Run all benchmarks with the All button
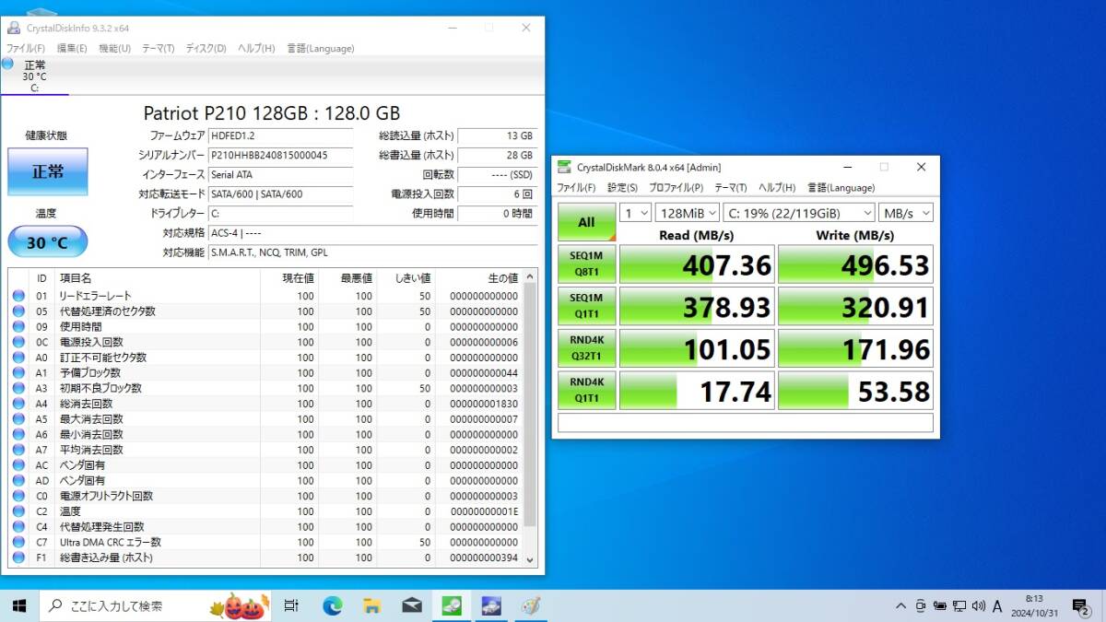1106x622 pixels. pos(586,222)
